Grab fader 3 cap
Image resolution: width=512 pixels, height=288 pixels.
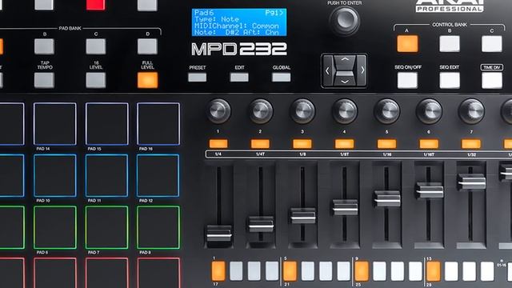coord(303,215)
